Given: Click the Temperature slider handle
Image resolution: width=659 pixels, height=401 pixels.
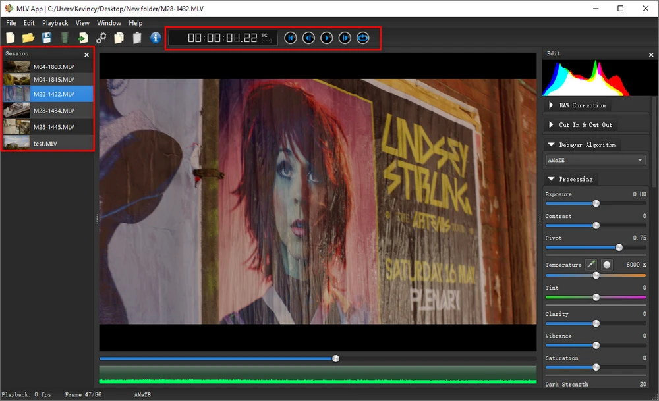Looking at the screenshot, I should (x=596, y=275).
